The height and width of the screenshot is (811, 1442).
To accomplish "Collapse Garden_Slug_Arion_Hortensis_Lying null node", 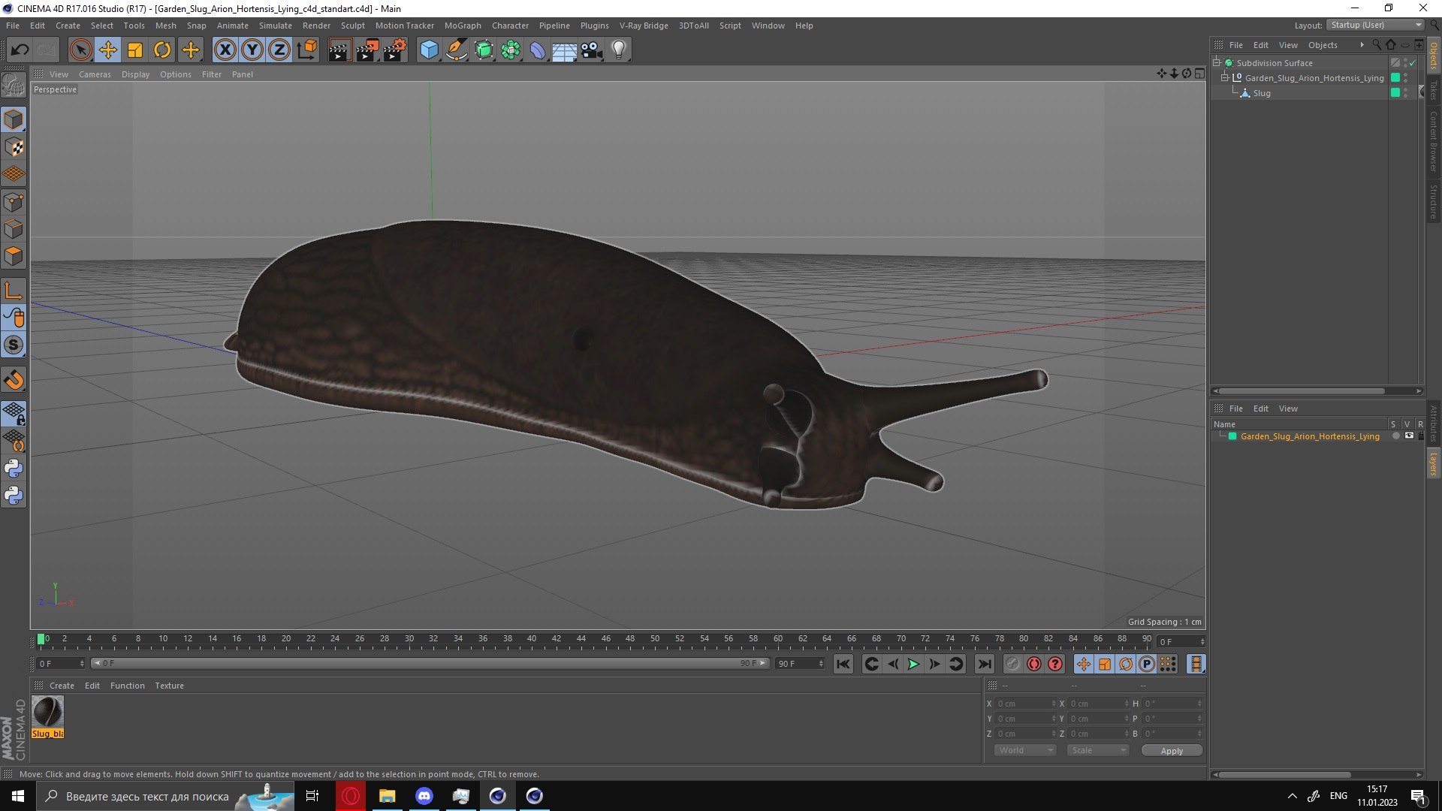I will (1225, 77).
